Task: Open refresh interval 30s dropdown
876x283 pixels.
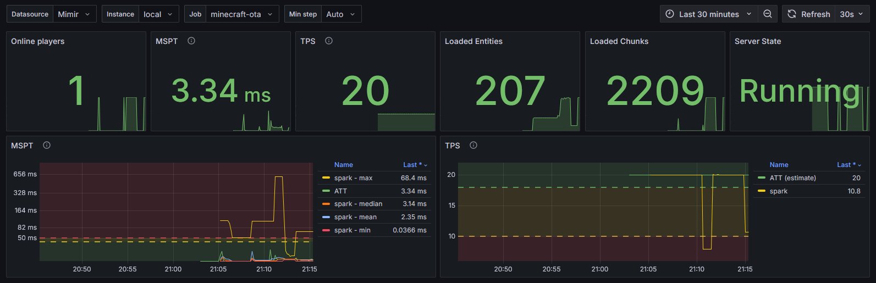Action: click(852, 14)
